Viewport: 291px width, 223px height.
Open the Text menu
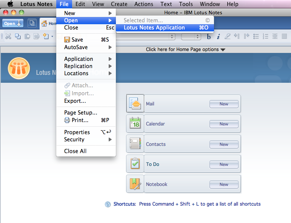[166, 4]
